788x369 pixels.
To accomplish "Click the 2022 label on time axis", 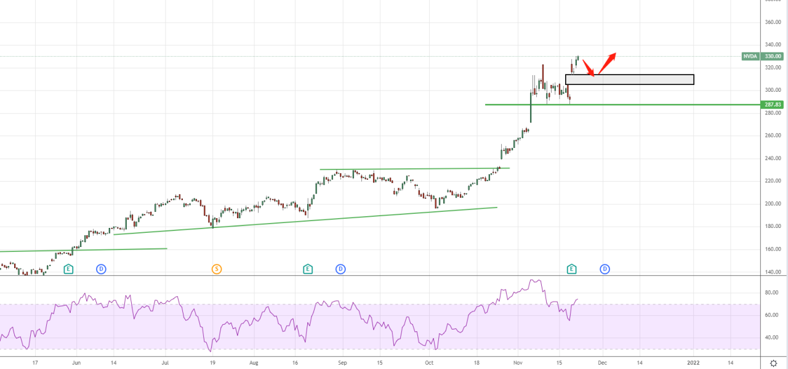I will click(x=694, y=363).
